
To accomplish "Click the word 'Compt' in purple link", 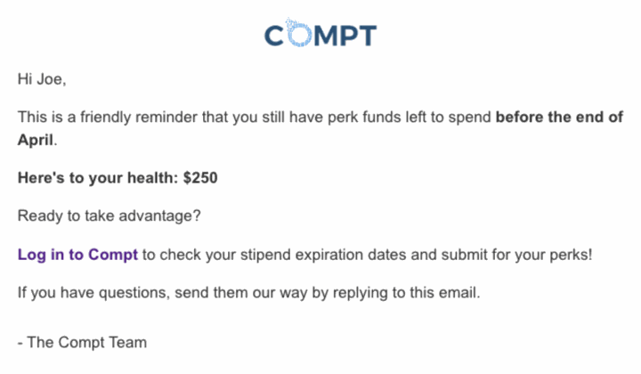I will tap(113, 255).
